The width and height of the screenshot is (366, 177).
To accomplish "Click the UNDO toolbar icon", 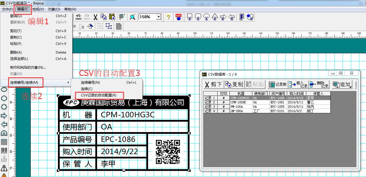I will (x=79, y=17).
